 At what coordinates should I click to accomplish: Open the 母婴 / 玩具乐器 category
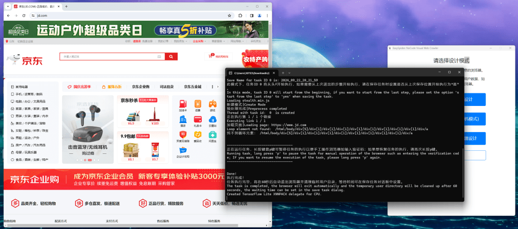click(24, 152)
